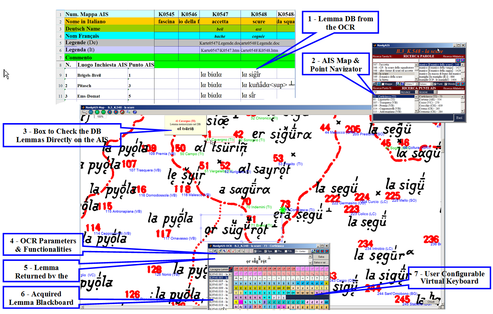The width and height of the screenshot is (493, 314).
Task: Click the blue help question icon in NavigAIS Map toolbar
Action: click(135, 112)
